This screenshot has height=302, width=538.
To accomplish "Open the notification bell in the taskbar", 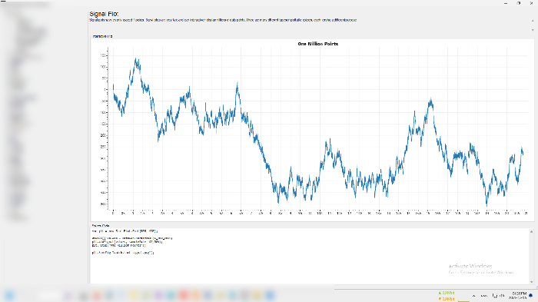I will 531,295.
